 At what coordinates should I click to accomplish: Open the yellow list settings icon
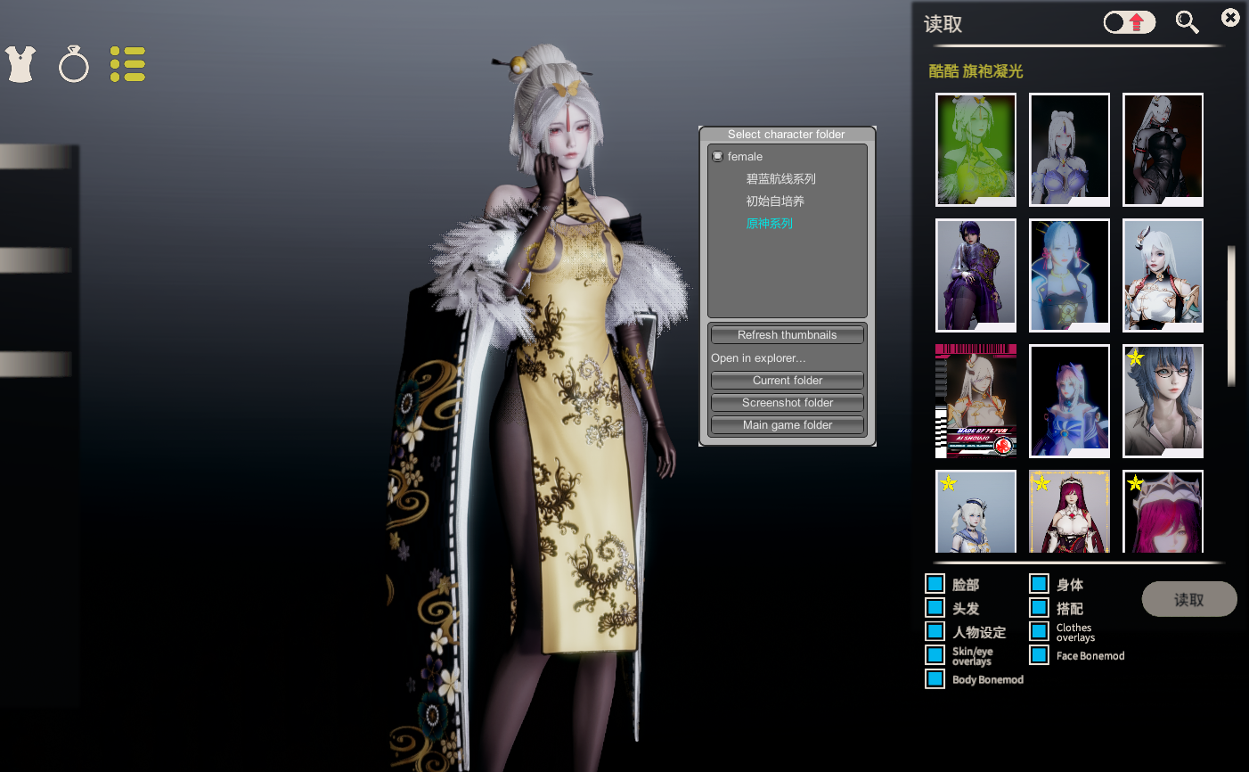pyautogui.click(x=127, y=64)
